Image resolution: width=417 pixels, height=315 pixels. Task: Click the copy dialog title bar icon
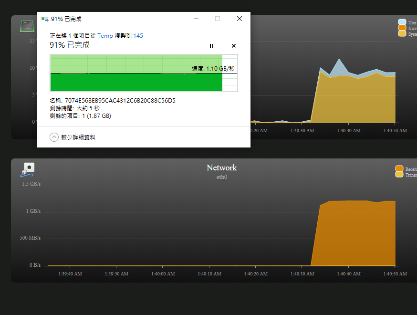point(45,19)
